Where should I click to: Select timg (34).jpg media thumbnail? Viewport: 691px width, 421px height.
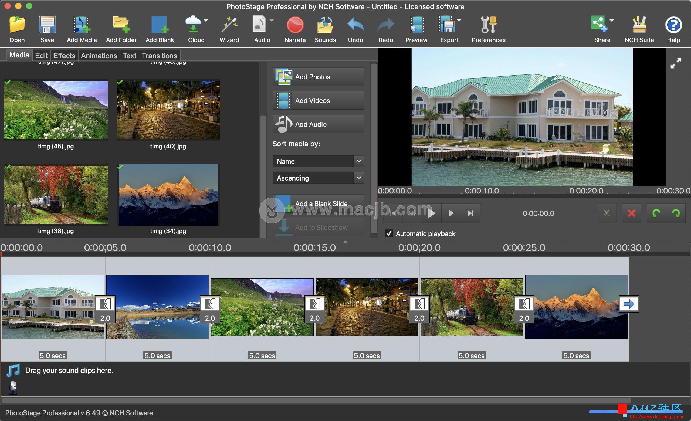point(168,195)
